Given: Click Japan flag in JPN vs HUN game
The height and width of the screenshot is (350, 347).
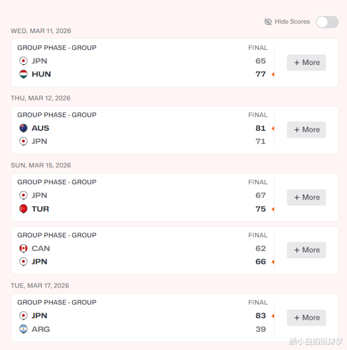Looking at the screenshot, I should 23,61.
